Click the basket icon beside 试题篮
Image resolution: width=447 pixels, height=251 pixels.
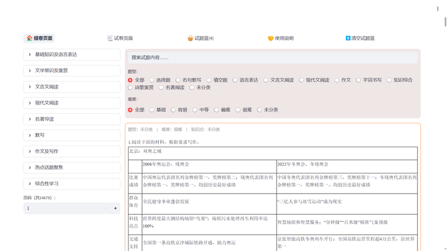(x=191, y=38)
